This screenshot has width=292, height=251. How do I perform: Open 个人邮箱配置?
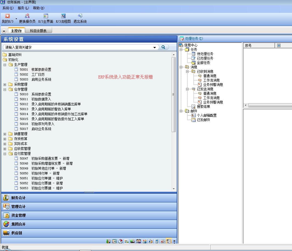207,115
